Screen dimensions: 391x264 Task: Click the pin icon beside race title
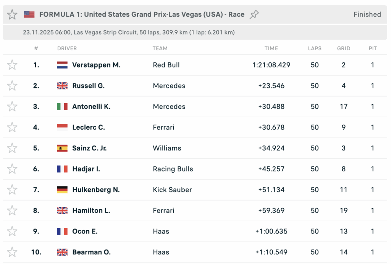(x=254, y=14)
